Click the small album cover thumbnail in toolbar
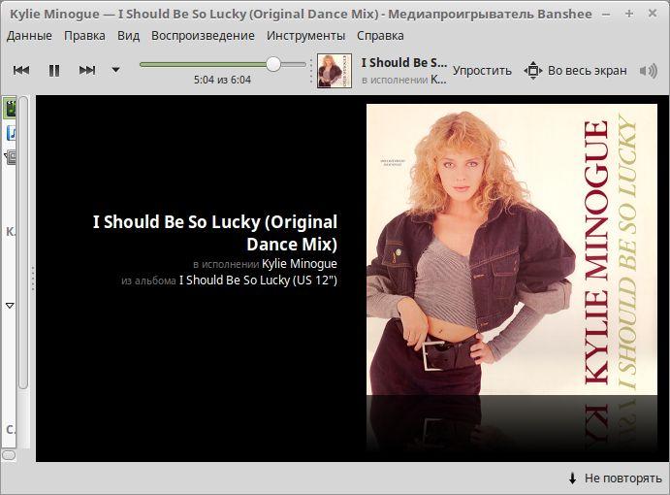Image resolution: width=670 pixels, height=495 pixels. point(335,70)
